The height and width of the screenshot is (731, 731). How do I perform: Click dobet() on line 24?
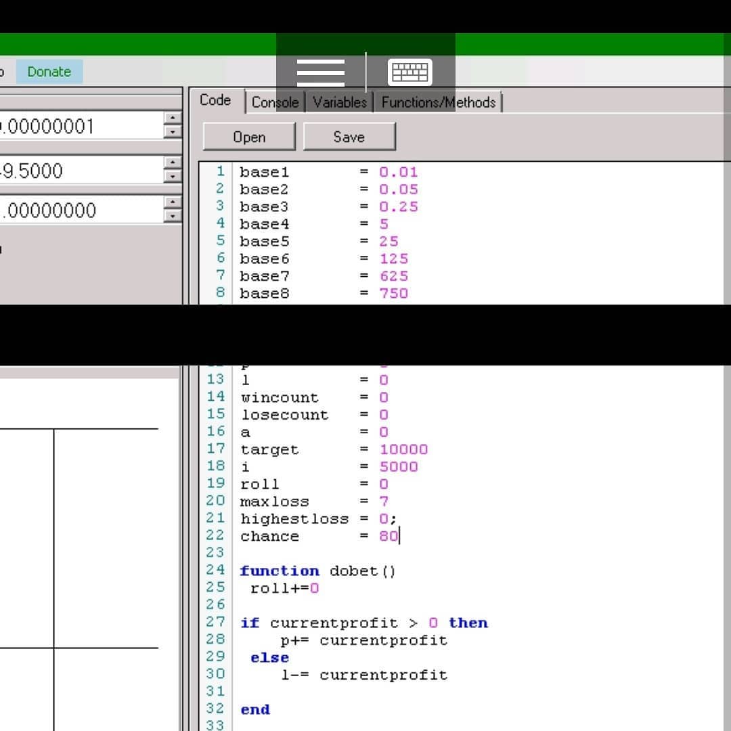(363, 571)
